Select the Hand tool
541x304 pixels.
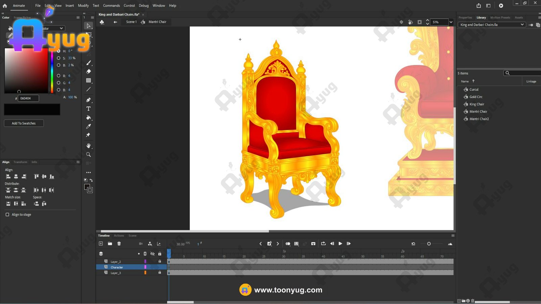click(89, 146)
